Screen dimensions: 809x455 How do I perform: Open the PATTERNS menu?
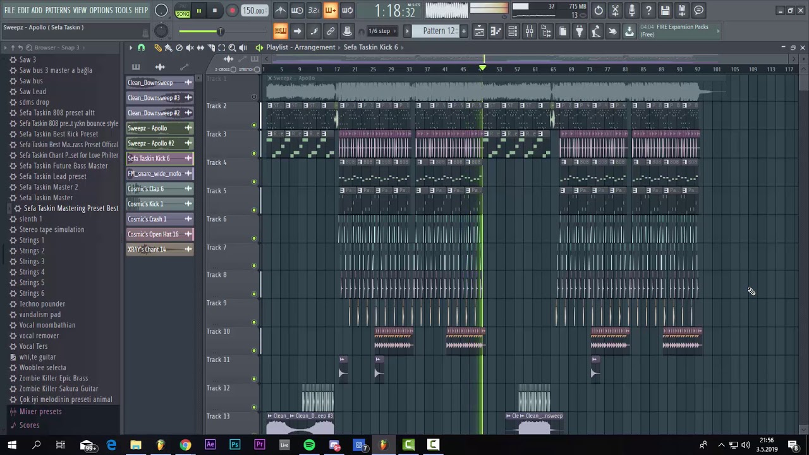tap(58, 10)
